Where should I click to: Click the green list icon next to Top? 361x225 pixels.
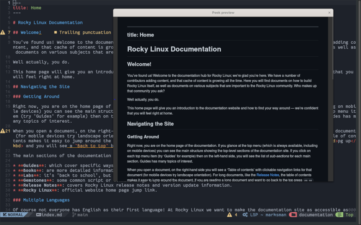pyautogui.click(x=339, y=214)
